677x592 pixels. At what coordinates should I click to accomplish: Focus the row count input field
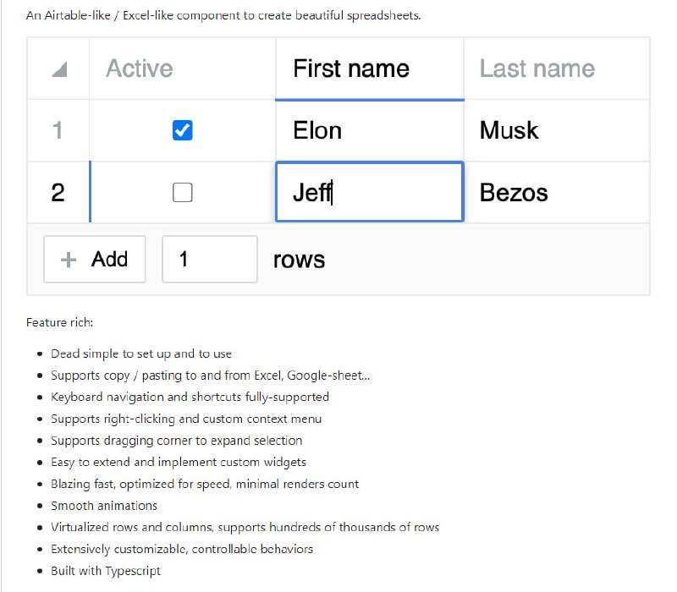(x=209, y=259)
